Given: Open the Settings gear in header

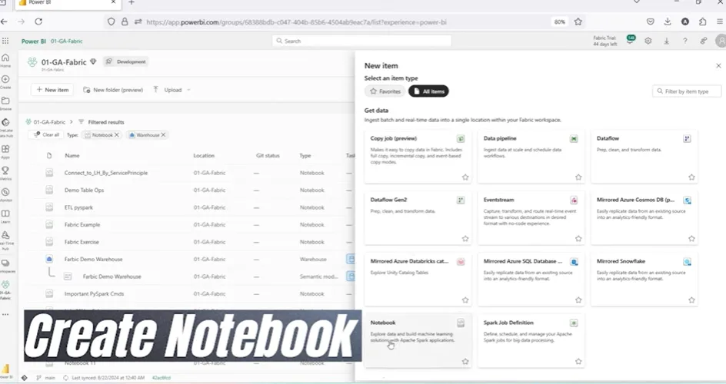Looking at the screenshot, I should pos(648,41).
